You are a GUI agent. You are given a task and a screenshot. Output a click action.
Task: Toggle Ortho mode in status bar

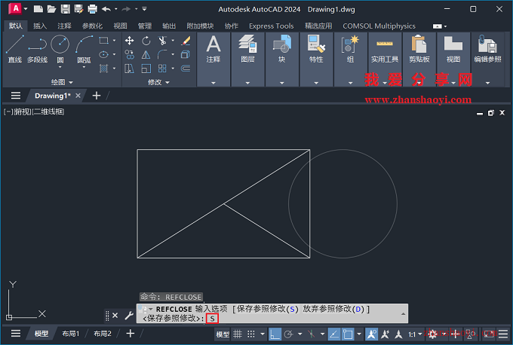coord(275,334)
